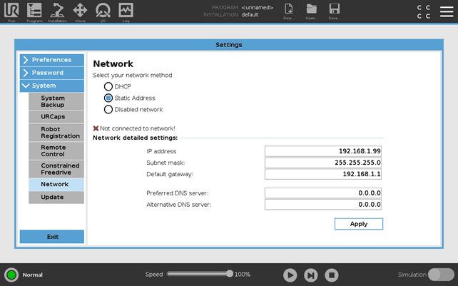Viewport: 458px width, 286px height.
Task: Click the Save program icon
Action: pyautogui.click(x=334, y=11)
